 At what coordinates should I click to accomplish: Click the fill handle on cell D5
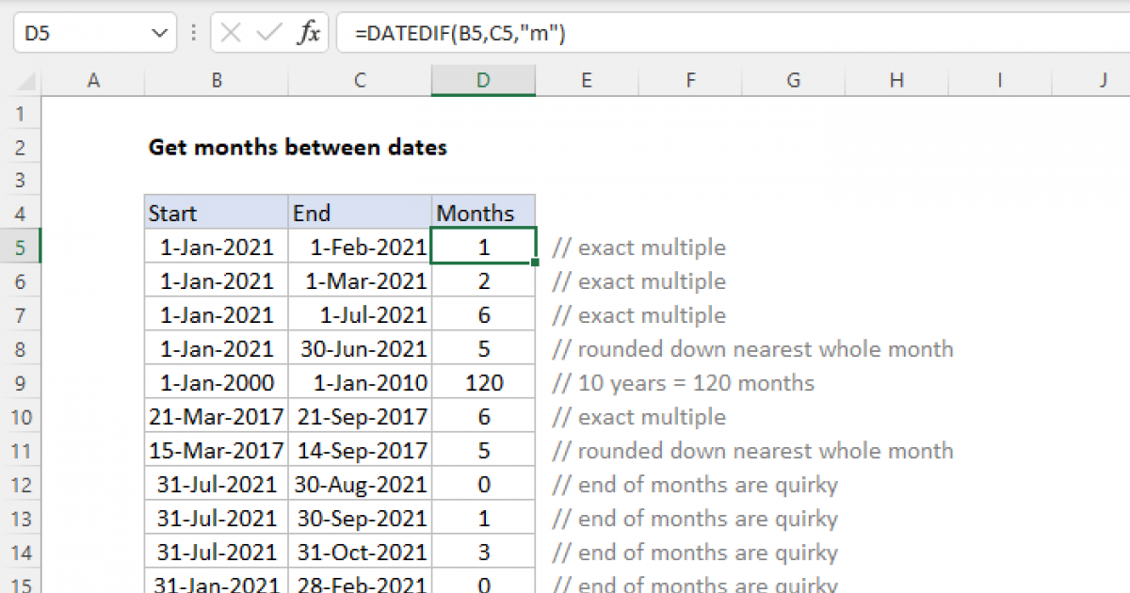(536, 263)
